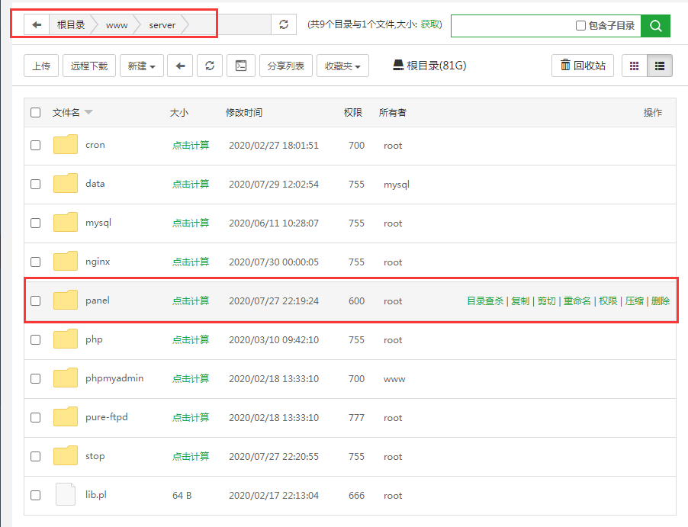The height and width of the screenshot is (527, 688).
Task: Open the recycle bin 回收站
Action: [x=583, y=66]
